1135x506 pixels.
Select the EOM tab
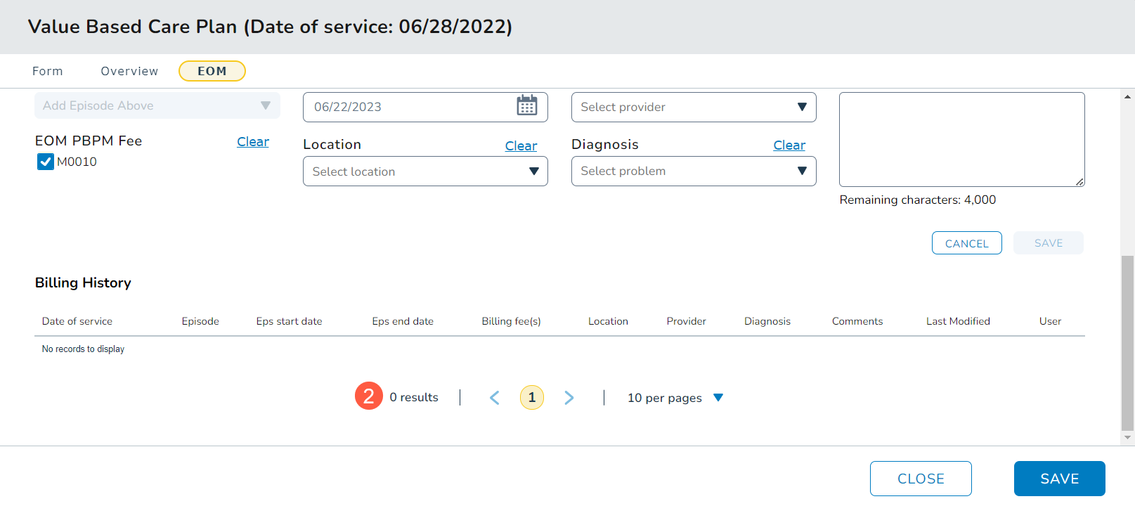(x=212, y=71)
